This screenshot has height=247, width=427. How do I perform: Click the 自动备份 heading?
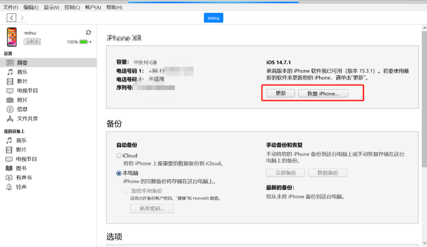coord(127,145)
